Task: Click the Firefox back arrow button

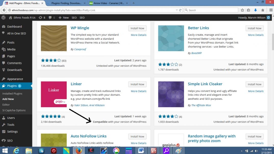Action: coord(4,10)
